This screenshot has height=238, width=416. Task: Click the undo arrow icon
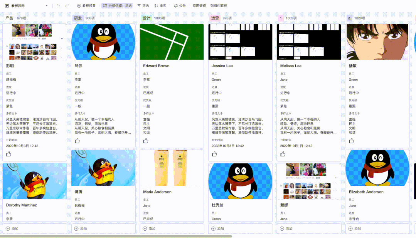57,5
